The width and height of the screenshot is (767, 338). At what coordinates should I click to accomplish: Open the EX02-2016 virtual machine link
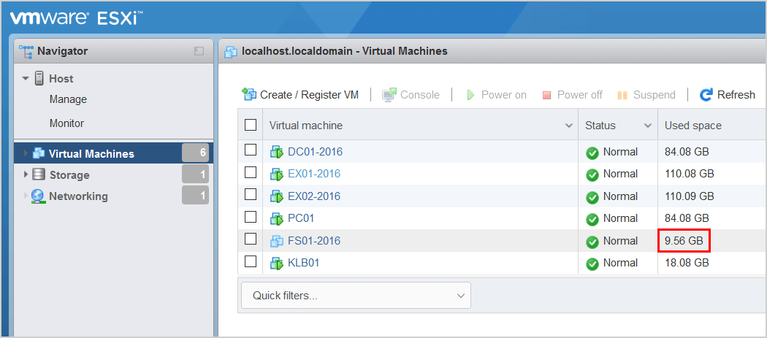click(314, 196)
